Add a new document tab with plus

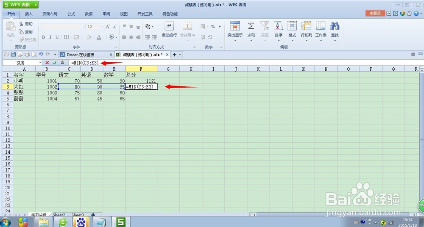pyautogui.click(x=174, y=55)
